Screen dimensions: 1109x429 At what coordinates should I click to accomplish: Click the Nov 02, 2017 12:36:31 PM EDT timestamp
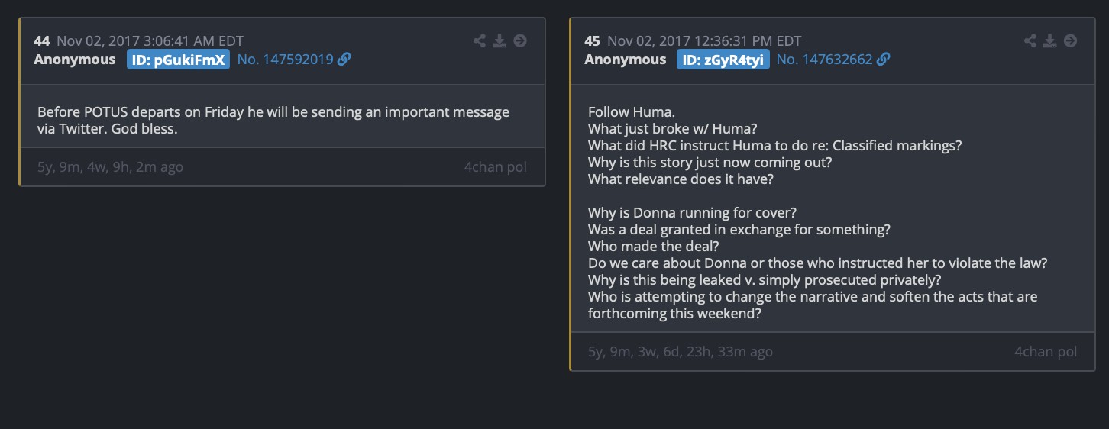[x=704, y=41]
